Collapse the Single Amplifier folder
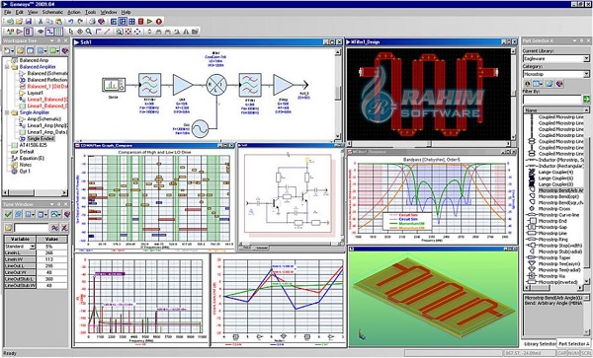The height and width of the screenshot is (358, 593). coord(7,112)
